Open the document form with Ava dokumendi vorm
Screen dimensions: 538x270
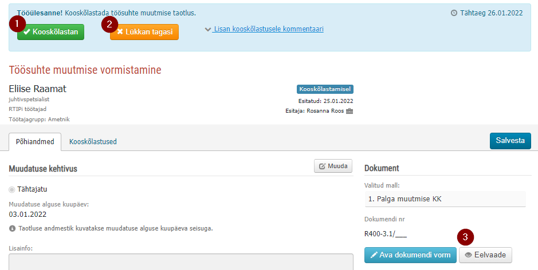click(x=410, y=255)
